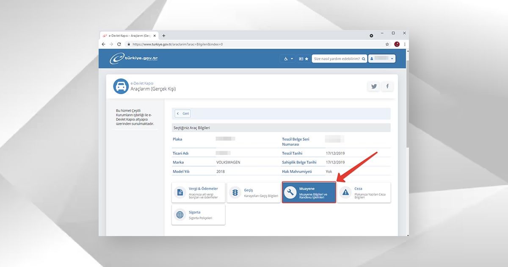Click the Vergi & Ödemeler document icon
Image resolution: width=508 pixels, height=267 pixels.
[180, 192]
